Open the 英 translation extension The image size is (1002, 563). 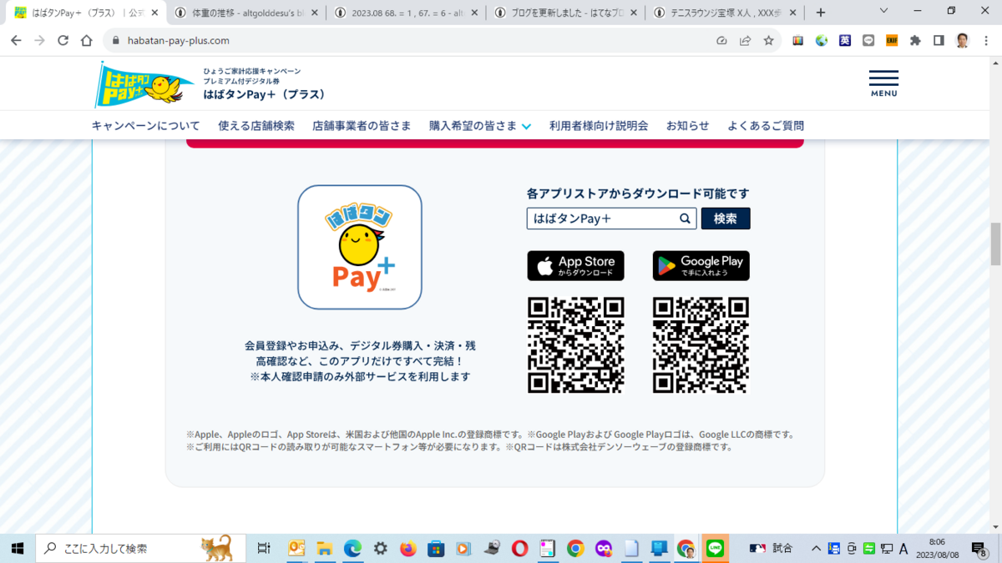pos(845,41)
